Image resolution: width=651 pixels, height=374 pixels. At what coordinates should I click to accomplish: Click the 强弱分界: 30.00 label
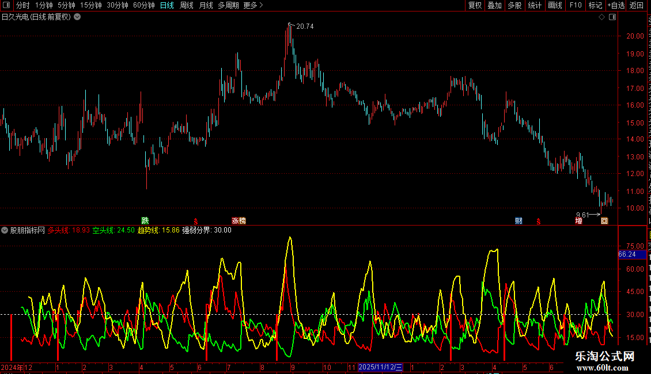click(x=207, y=230)
